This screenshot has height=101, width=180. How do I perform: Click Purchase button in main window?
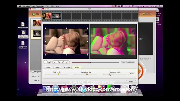(x=147, y=14)
